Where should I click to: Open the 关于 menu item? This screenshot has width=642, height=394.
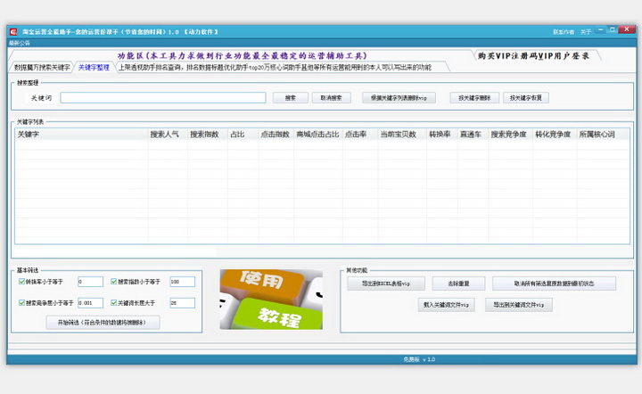pyautogui.click(x=586, y=31)
